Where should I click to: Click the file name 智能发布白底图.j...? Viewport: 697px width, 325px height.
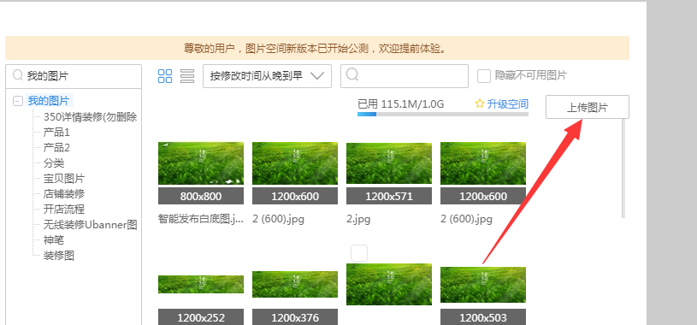coord(201,219)
